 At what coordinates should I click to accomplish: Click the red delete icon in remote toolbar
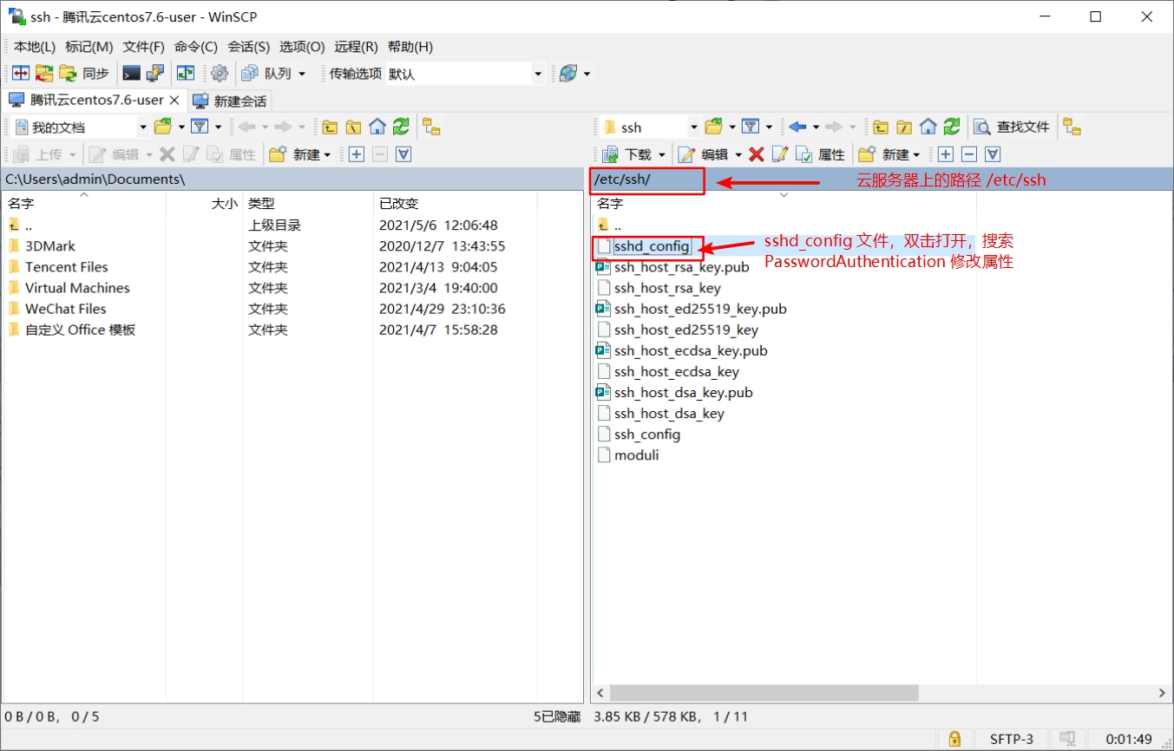pos(757,154)
